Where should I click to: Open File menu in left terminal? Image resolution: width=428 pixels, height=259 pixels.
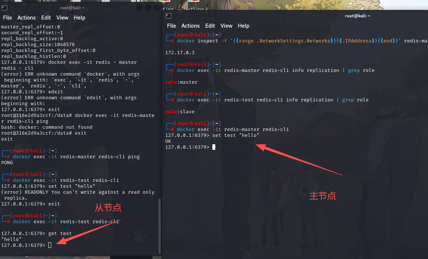[7, 18]
